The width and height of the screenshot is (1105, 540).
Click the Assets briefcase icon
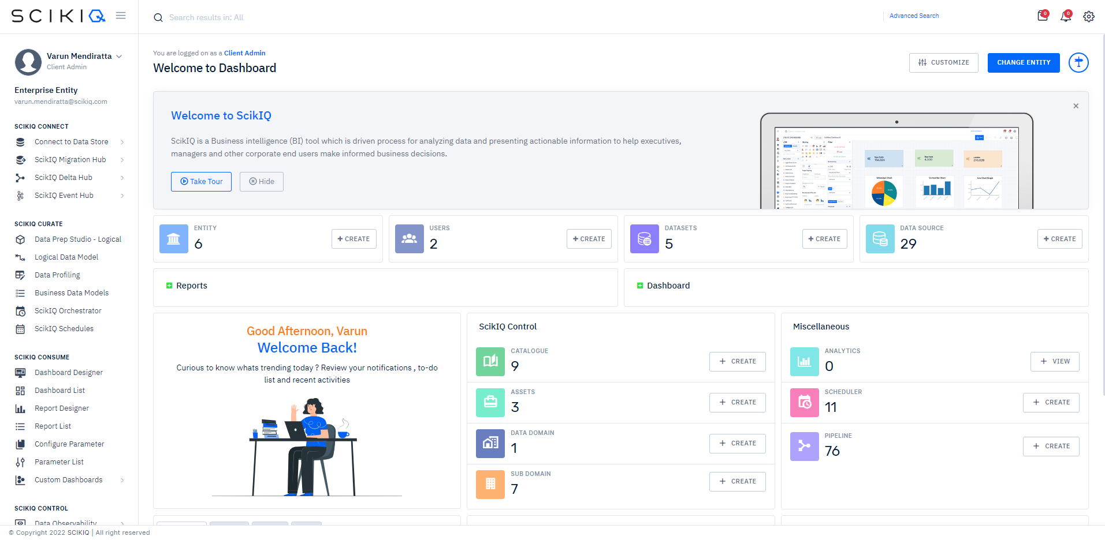coord(490,403)
